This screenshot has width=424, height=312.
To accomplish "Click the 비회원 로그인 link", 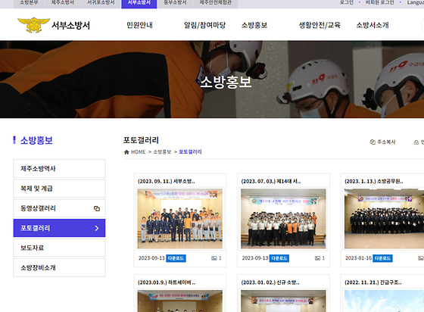I will (379, 2).
